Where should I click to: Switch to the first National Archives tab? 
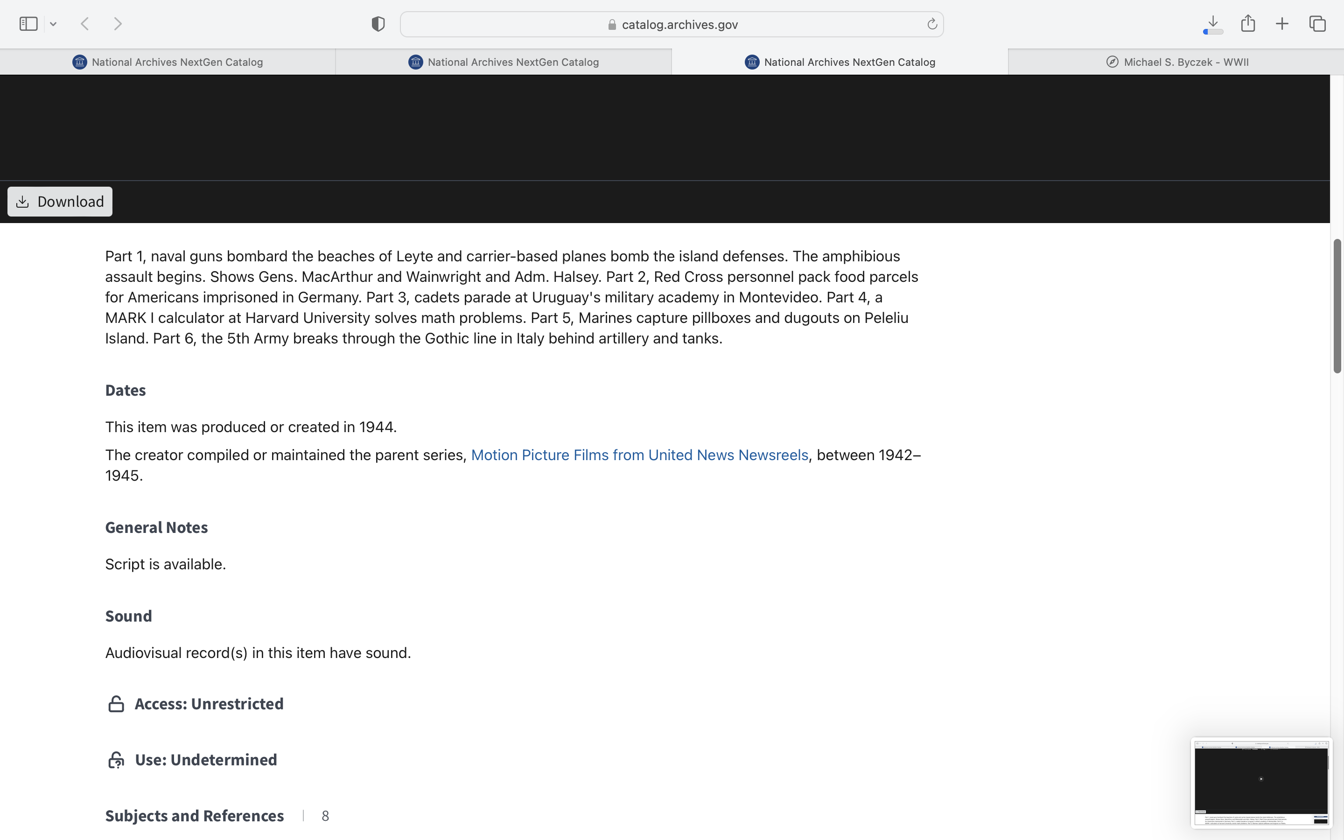pyautogui.click(x=168, y=62)
